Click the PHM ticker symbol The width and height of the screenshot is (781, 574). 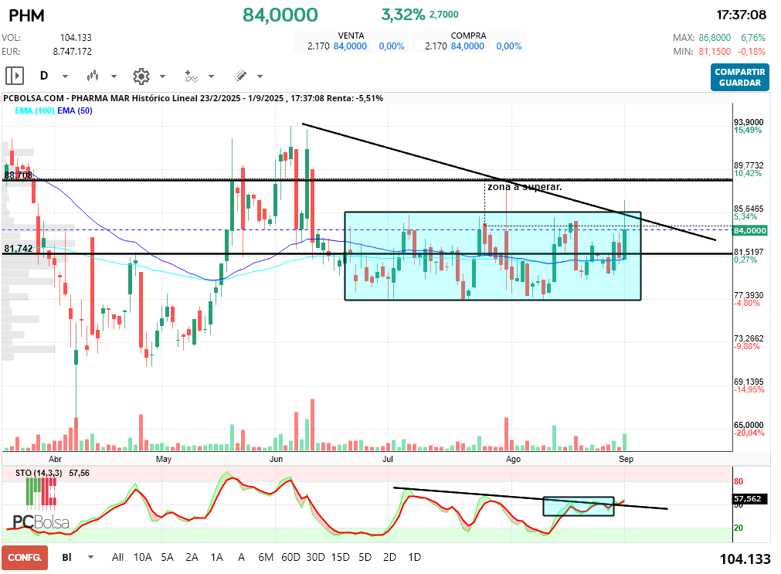26,15
